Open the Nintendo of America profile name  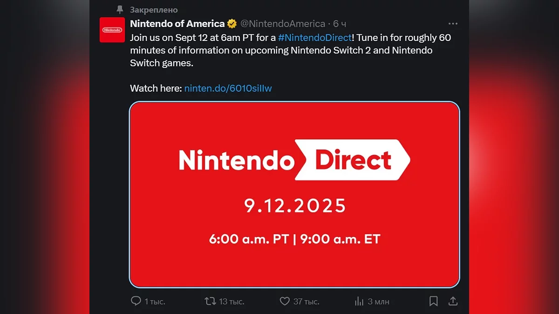tap(177, 24)
